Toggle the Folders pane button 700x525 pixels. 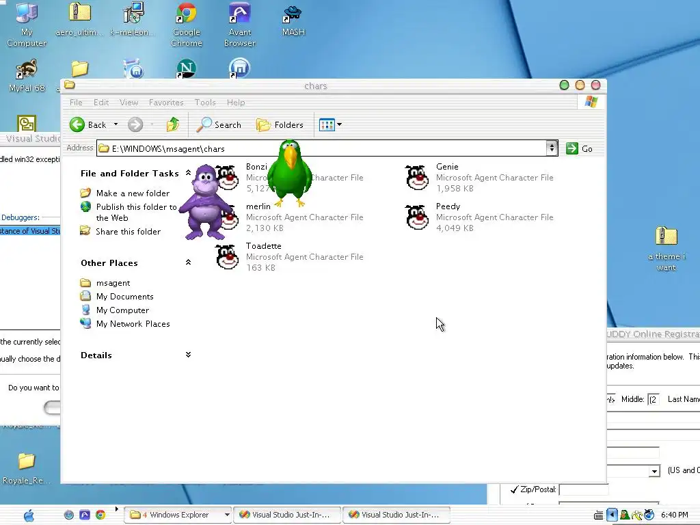(x=280, y=124)
